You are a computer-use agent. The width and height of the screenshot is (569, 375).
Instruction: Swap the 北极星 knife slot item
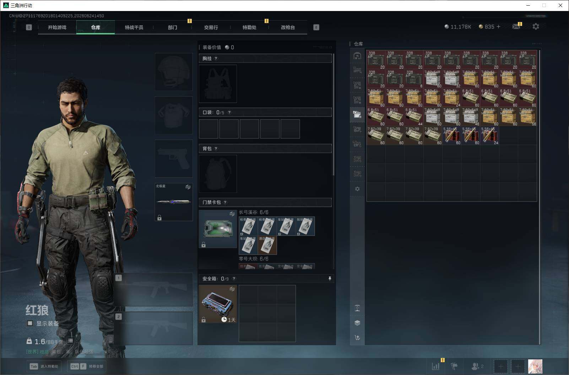[188, 187]
